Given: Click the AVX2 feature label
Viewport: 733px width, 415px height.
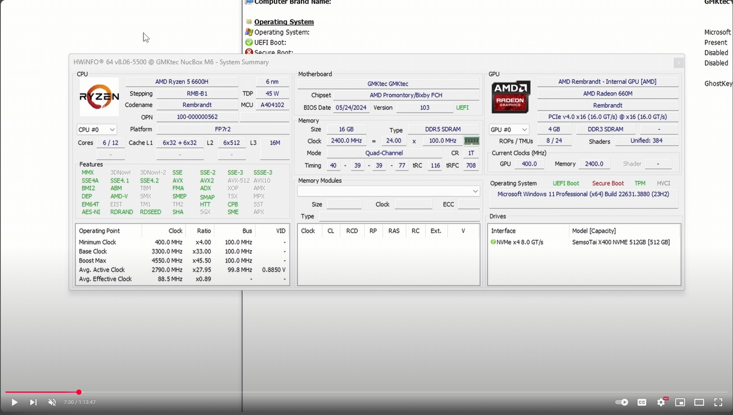Looking at the screenshot, I should [x=207, y=181].
